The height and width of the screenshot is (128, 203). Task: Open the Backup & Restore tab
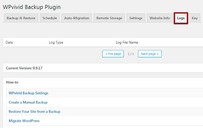click(21, 18)
